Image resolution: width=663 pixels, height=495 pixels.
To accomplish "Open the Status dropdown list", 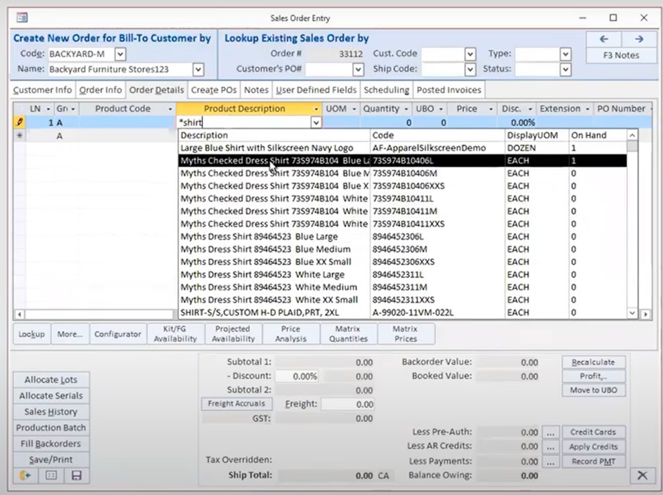I will point(565,69).
